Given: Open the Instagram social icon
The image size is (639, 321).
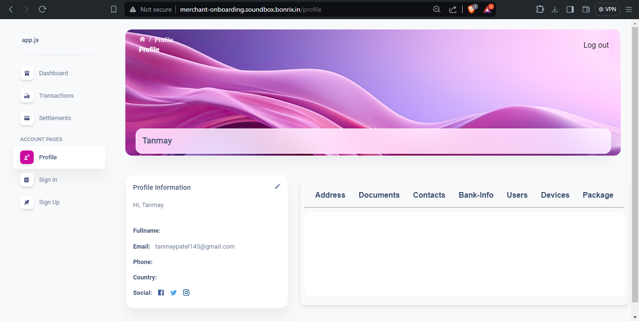Looking at the screenshot, I should tap(186, 292).
